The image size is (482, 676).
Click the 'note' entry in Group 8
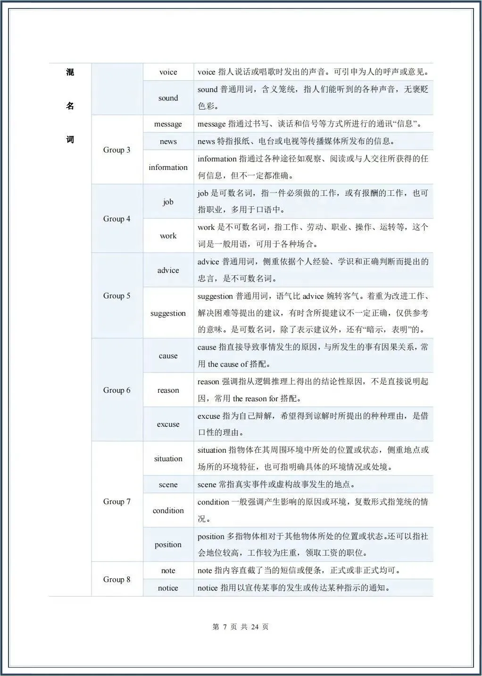tap(168, 571)
